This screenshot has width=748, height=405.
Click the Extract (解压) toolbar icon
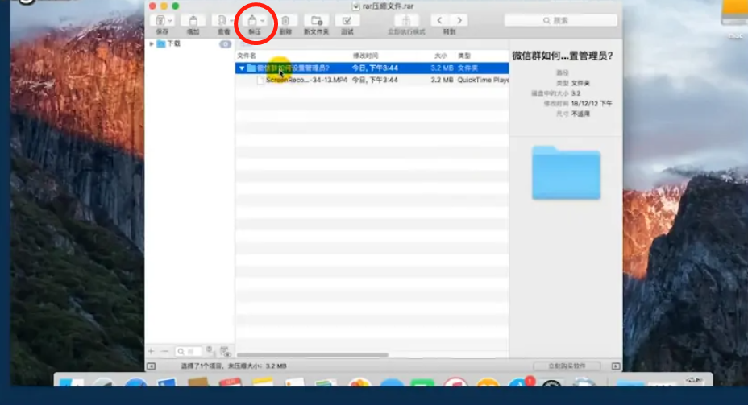(x=251, y=20)
